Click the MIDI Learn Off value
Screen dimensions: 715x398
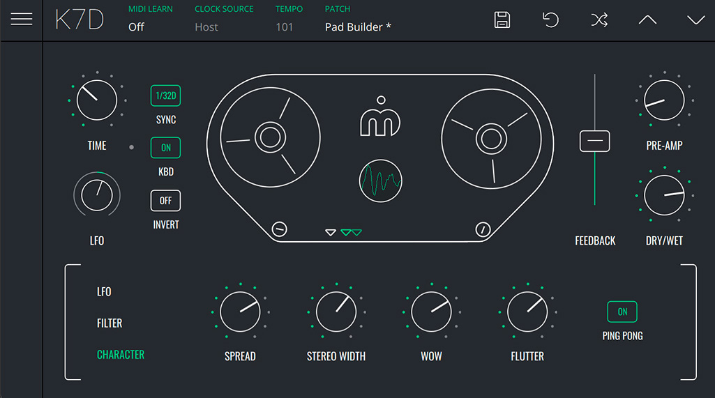click(137, 27)
